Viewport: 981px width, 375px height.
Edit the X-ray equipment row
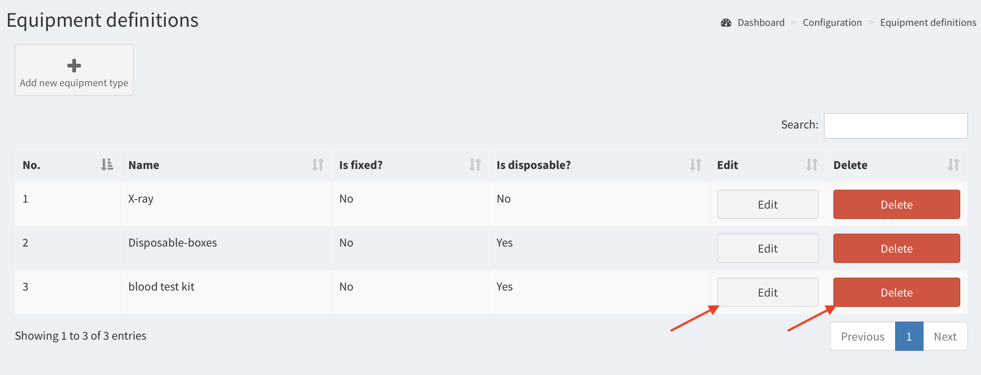coord(767,205)
